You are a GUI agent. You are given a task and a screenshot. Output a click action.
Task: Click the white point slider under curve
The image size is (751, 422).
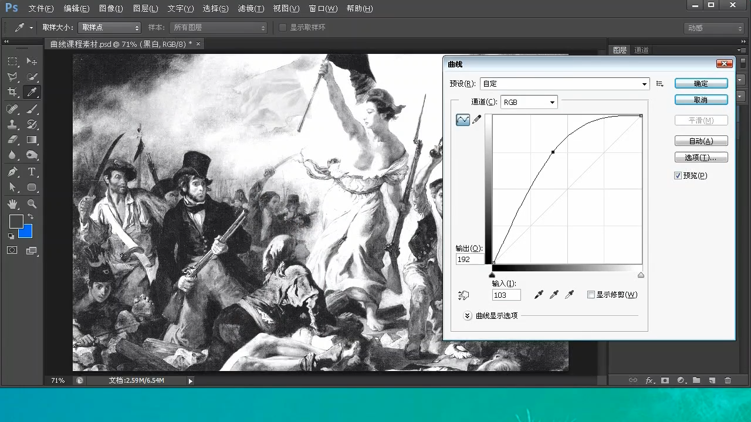click(x=641, y=275)
